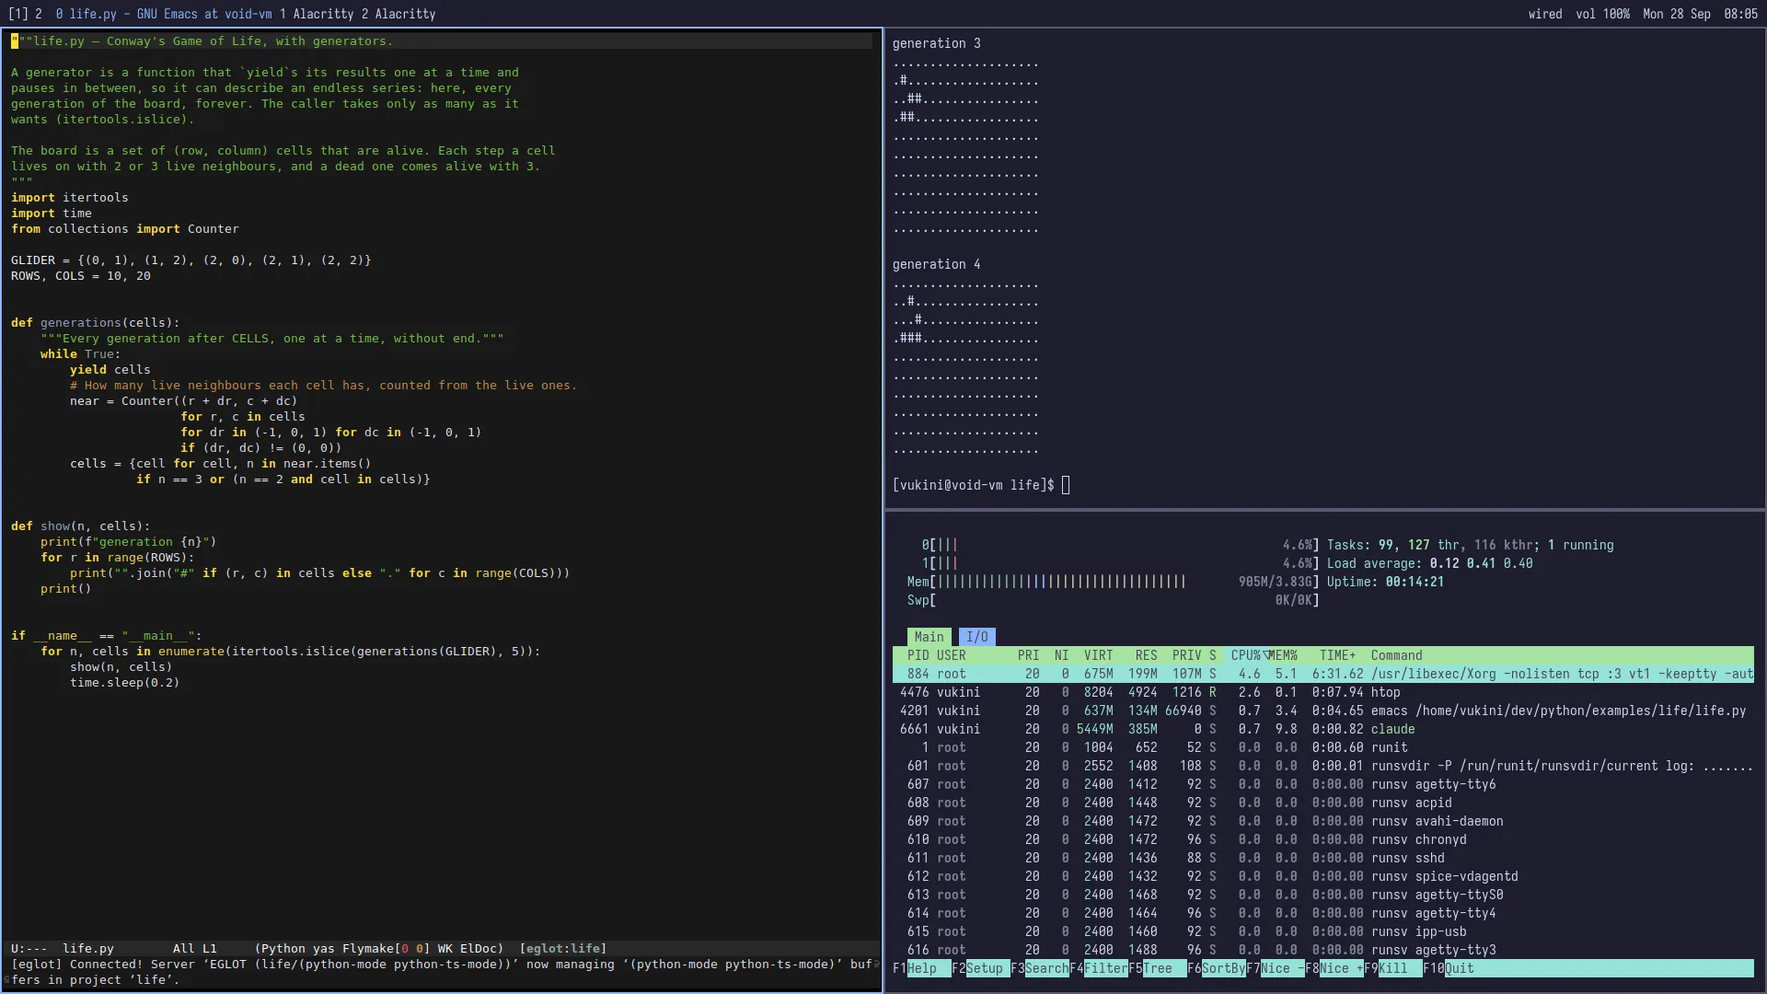The height and width of the screenshot is (994, 1767).
Task: Click the 'GLIDER =' definition line
Action: click(191, 260)
